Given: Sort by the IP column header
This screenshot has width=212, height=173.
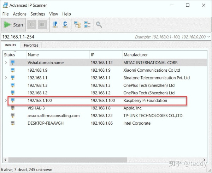Looking at the screenshot, I should 106,55.
